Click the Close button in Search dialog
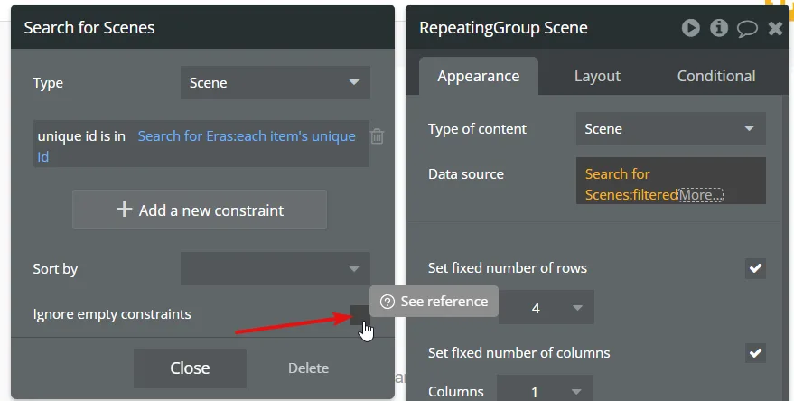Screen dimensions: 794x401 point(190,368)
